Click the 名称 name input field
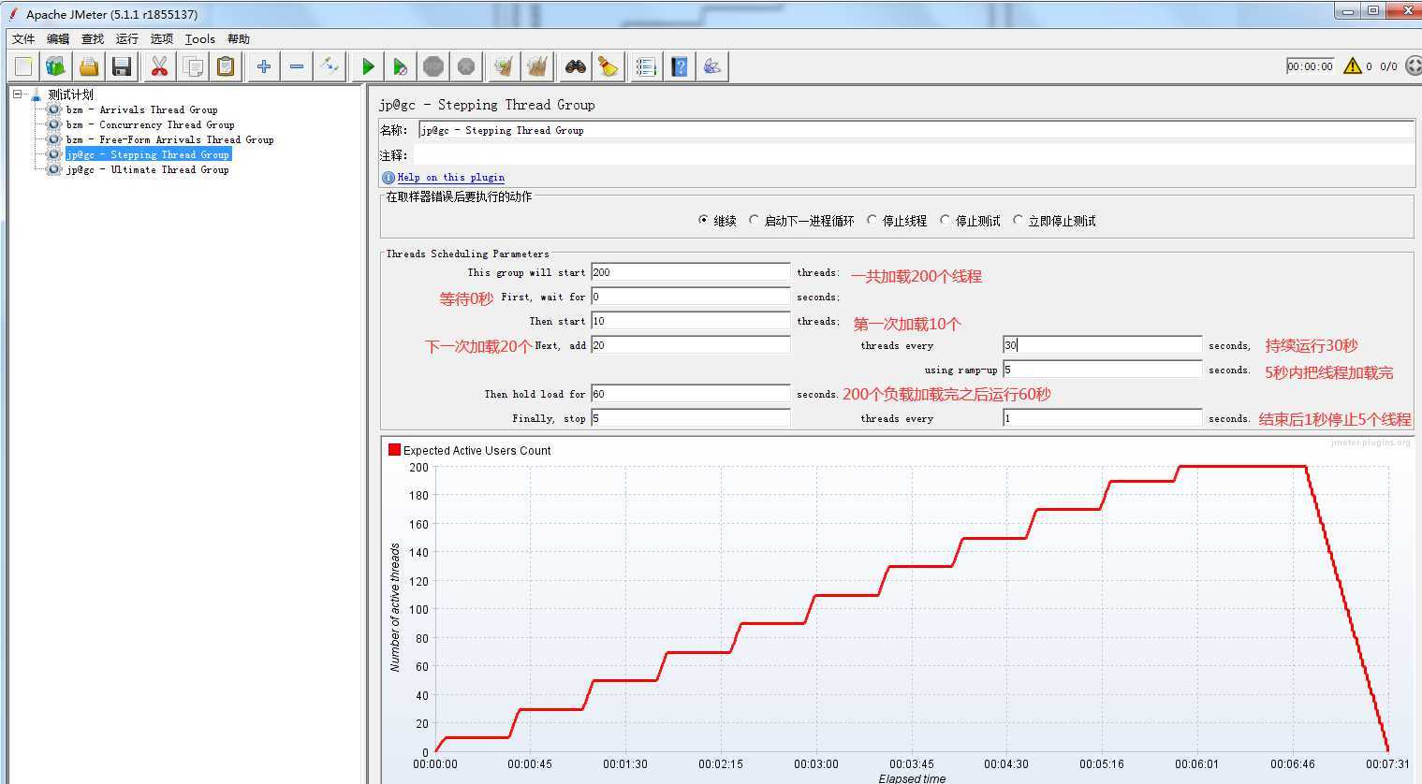1422x784 pixels. [x=916, y=130]
